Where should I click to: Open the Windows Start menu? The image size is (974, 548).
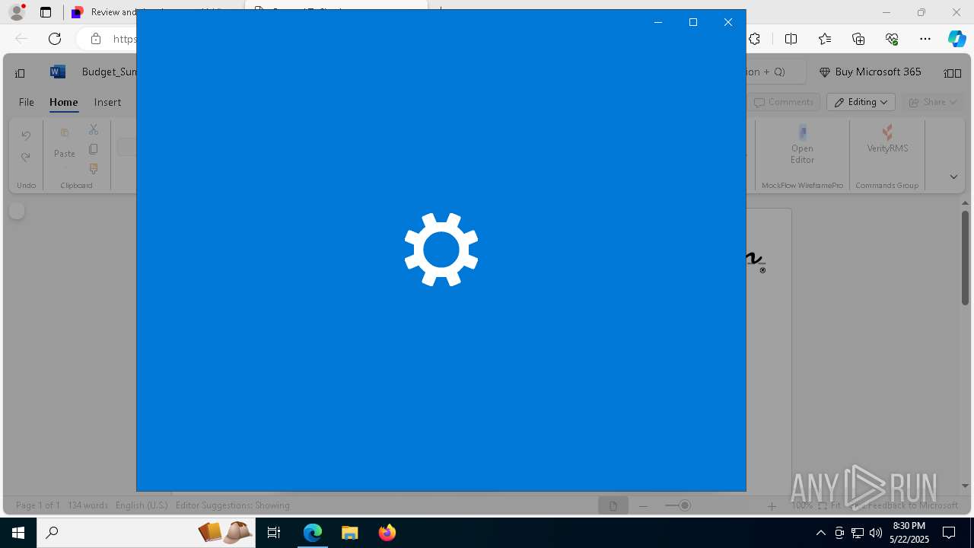tap(18, 533)
